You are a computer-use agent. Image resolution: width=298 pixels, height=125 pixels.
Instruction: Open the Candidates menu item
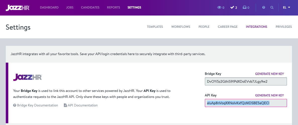(90, 8)
